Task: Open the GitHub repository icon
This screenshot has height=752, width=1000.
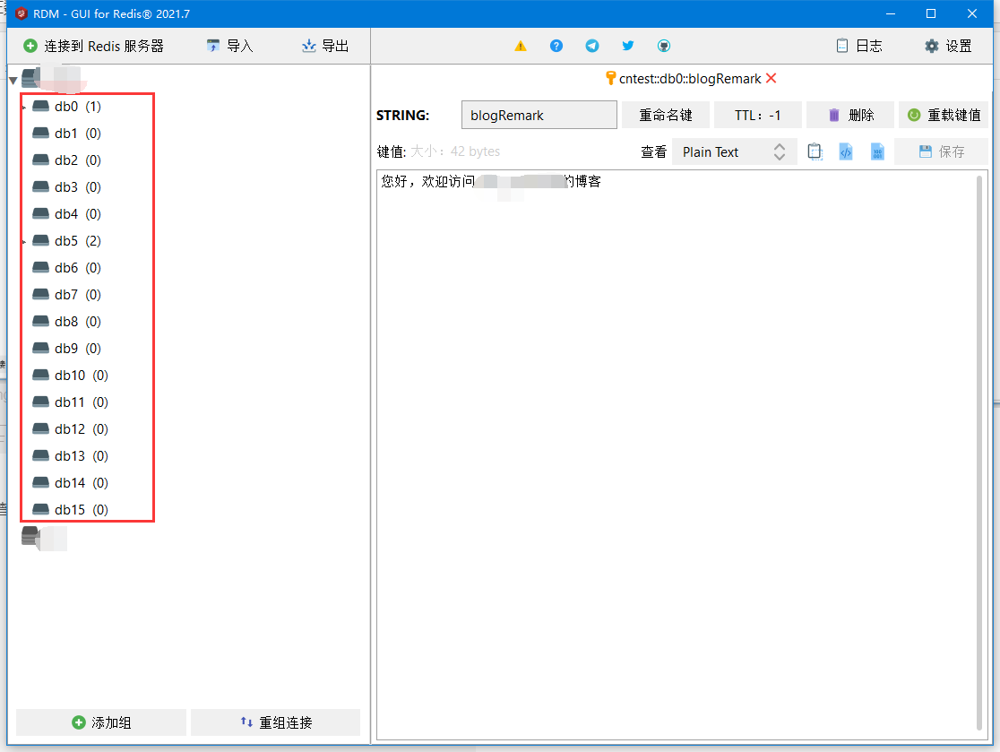Action: [x=663, y=46]
